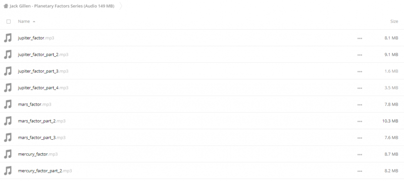Toggle the Name column sort arrow
This screenshot has height=181, width=404.
[34, 22]
